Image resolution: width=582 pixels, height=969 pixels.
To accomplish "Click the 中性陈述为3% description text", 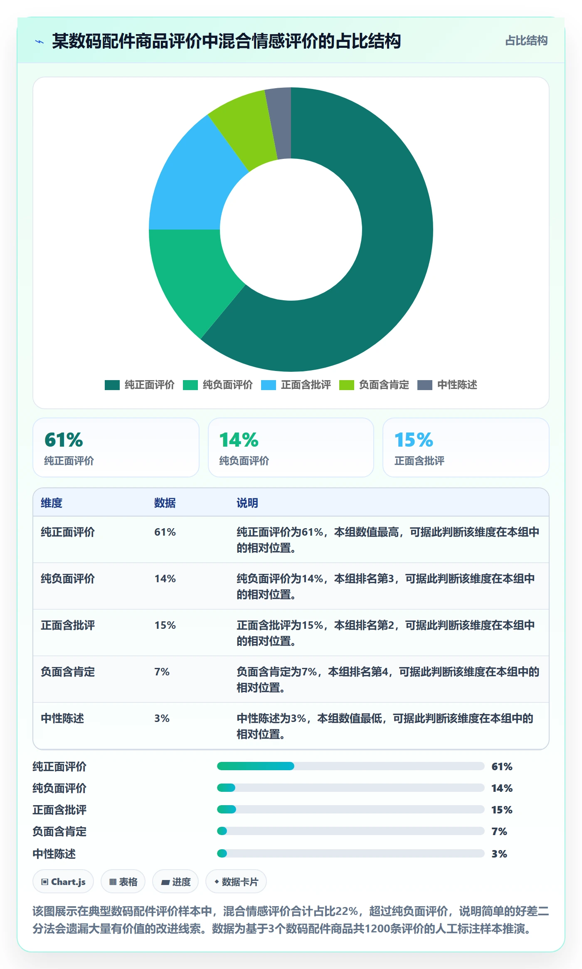I will click(x=385, y=726).
